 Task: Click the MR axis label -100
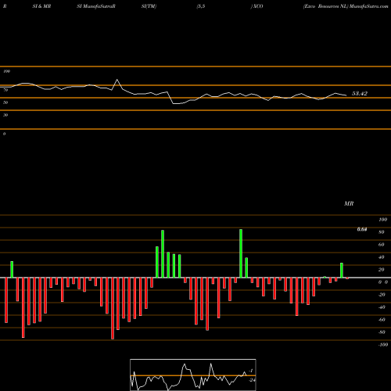point(382,345)
